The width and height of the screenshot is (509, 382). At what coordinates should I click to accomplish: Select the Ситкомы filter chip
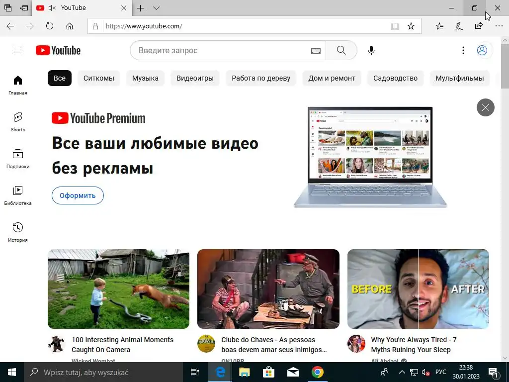click(x=99, y=78)
